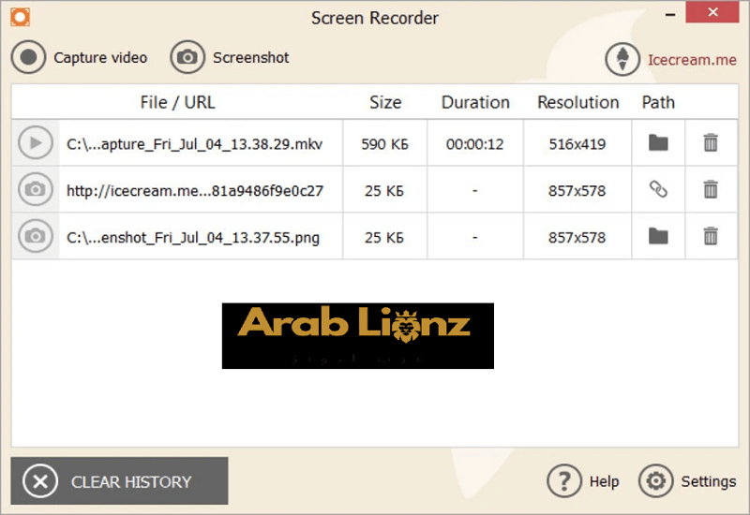The width and height of the screenshot is (750, 515).
Task: Delete the icecream.me URL entry
Action: pyautogui.click(x=711, y=189)
